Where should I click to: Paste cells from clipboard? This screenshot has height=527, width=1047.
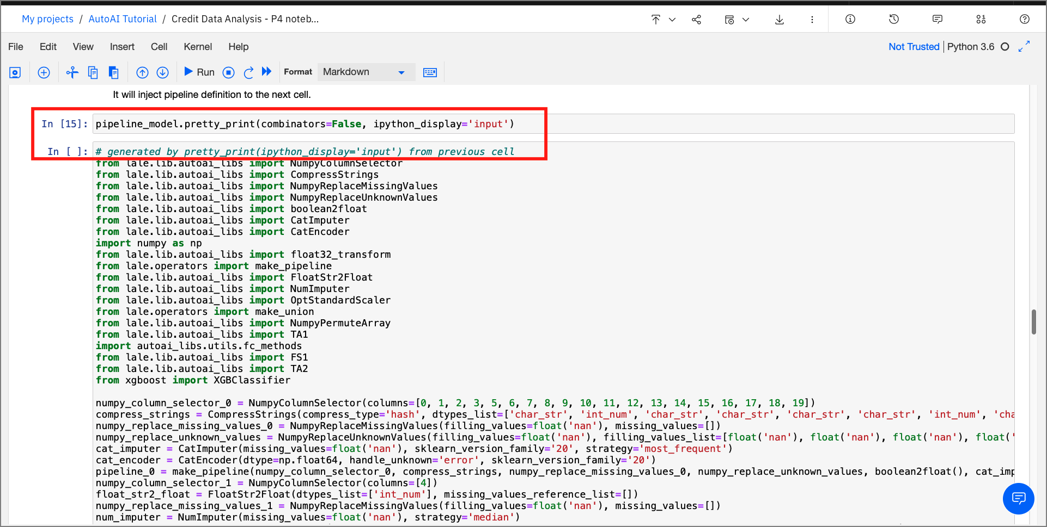coord(114,72)
